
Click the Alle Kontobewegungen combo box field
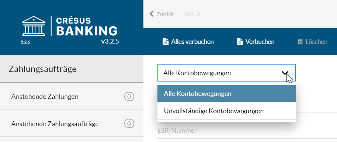[x=226, y=73]
